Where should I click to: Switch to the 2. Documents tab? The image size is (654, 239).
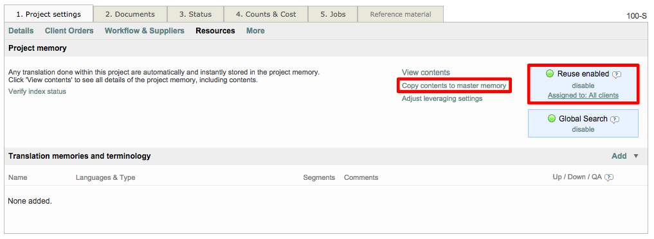point(130,14)
